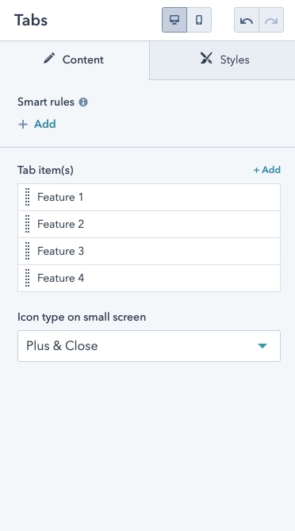Screen dimensions: 295x531
Task: Add a new tab item
Action: (267, 170)
